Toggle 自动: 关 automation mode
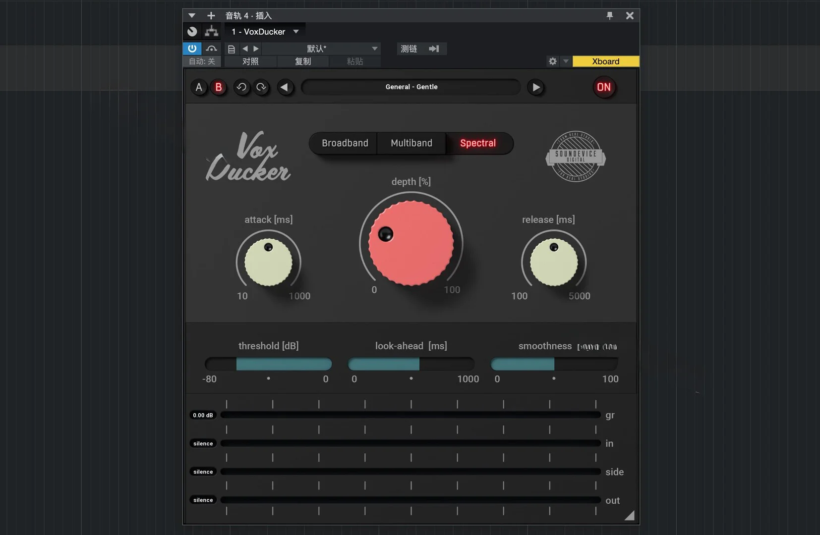The height and width of the screenshot is (535, 820). point(202,61)
